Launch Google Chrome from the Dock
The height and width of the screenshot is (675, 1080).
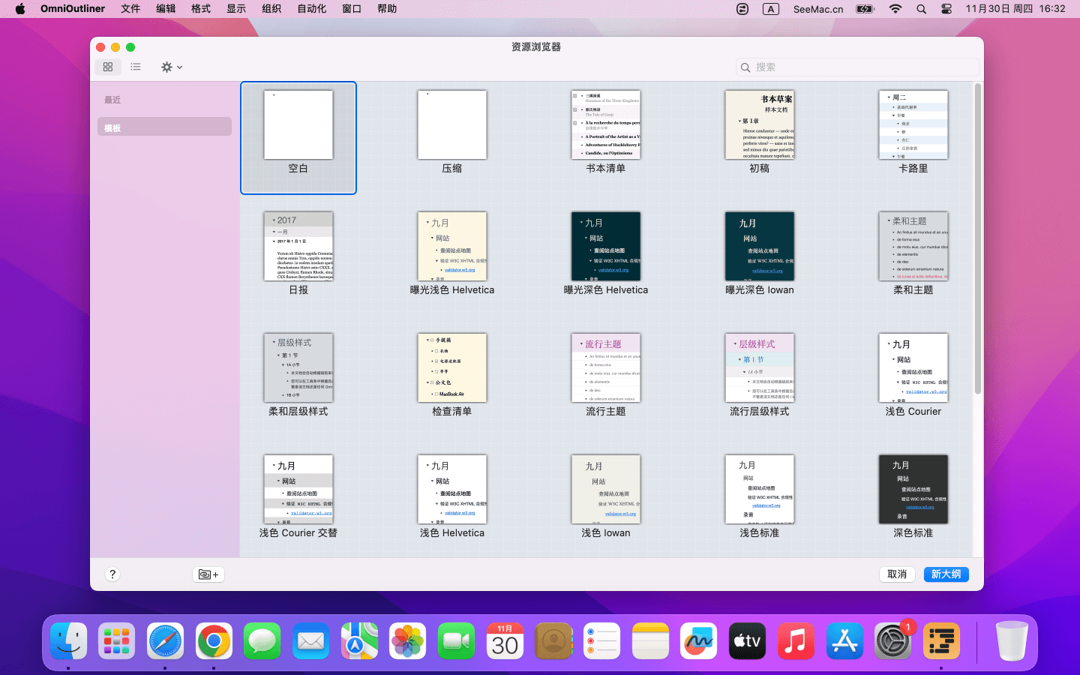coord(214,641)
